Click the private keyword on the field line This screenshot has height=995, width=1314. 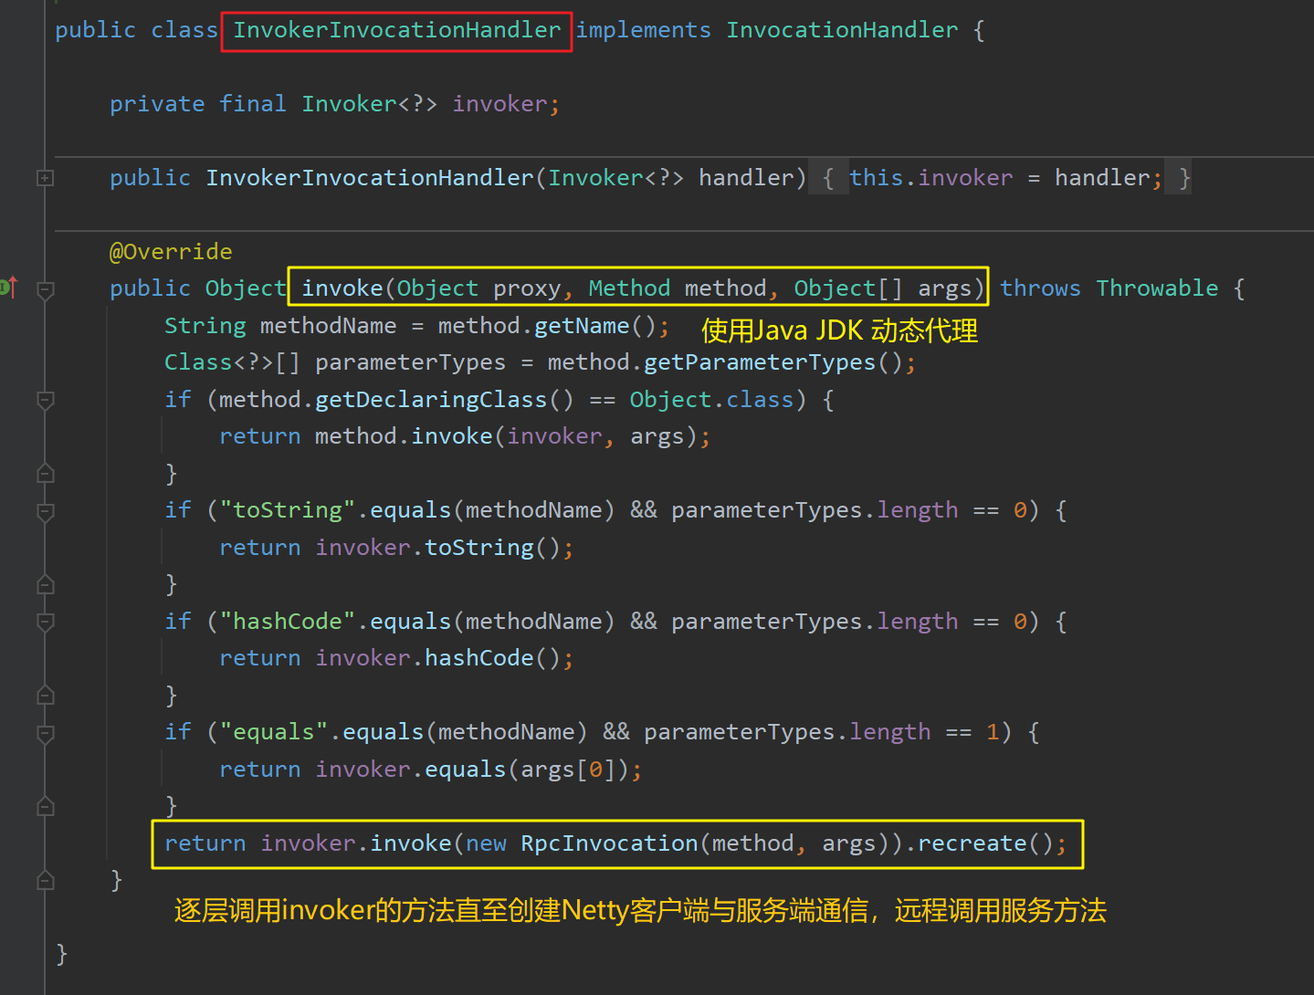click(x=157, y=104)
